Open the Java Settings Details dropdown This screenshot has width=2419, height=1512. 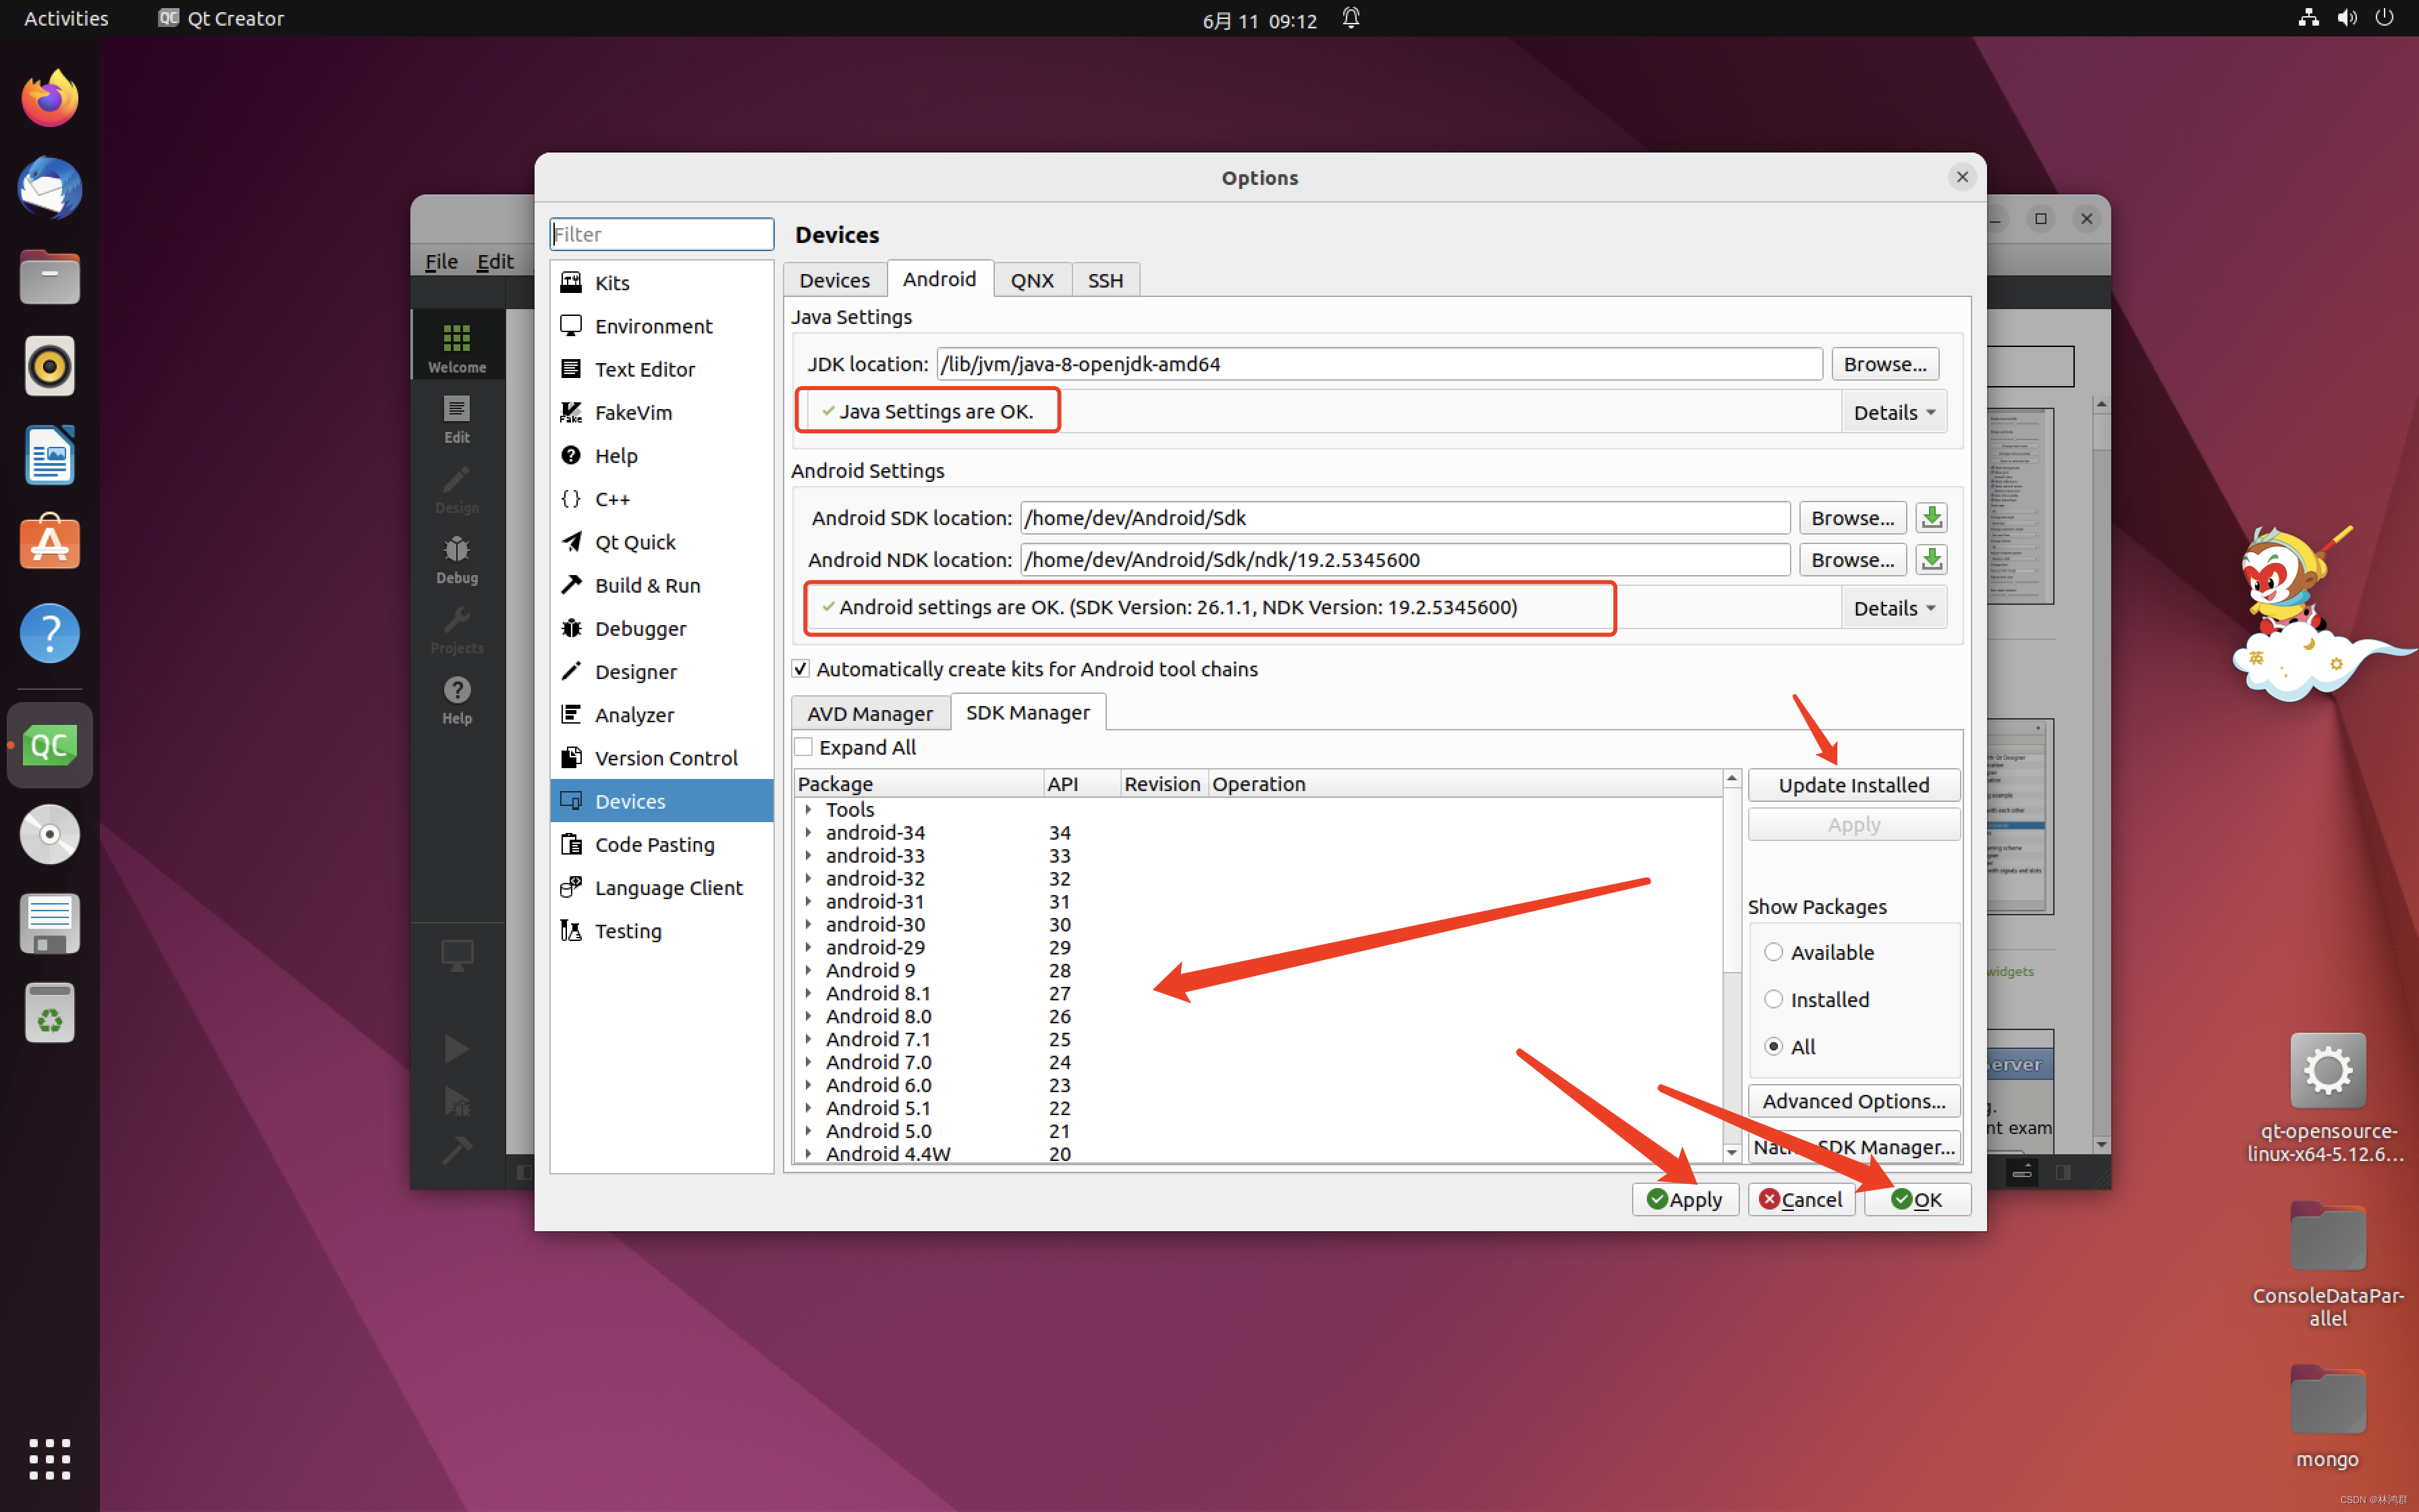point(1893,413)
